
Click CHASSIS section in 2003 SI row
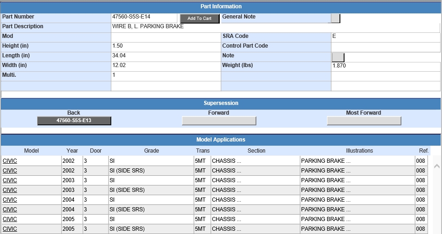coord(255,180)
